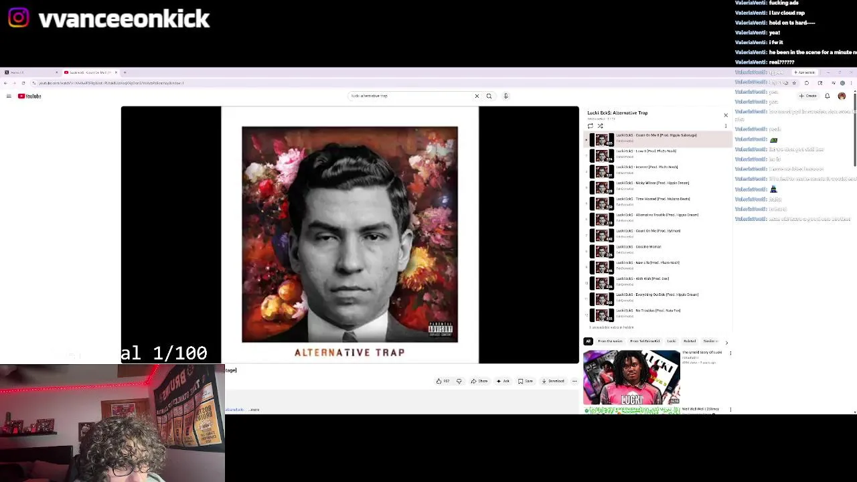This screenshot has height=482, width=857.
Task: Open The Untold Story Of Lucki title link
Action: click(702, 353)
